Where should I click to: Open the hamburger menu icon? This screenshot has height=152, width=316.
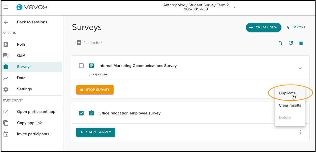(x=6, y=7)
